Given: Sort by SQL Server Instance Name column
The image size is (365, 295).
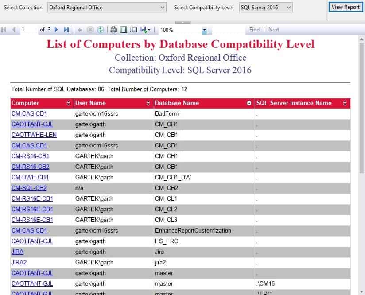Looking at the screenshot, I should click(345, 103).
